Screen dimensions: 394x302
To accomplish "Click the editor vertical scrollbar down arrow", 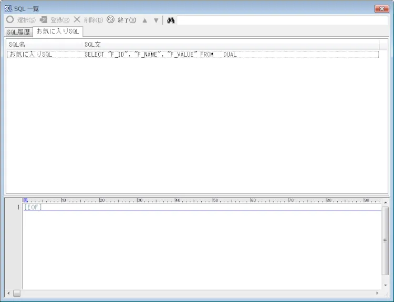I will pyautogui.click(x=385, y=285).
